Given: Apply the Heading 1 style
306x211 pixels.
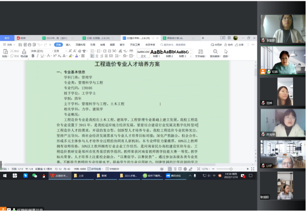Looking at the screenshot, I should tap(156, 53).
